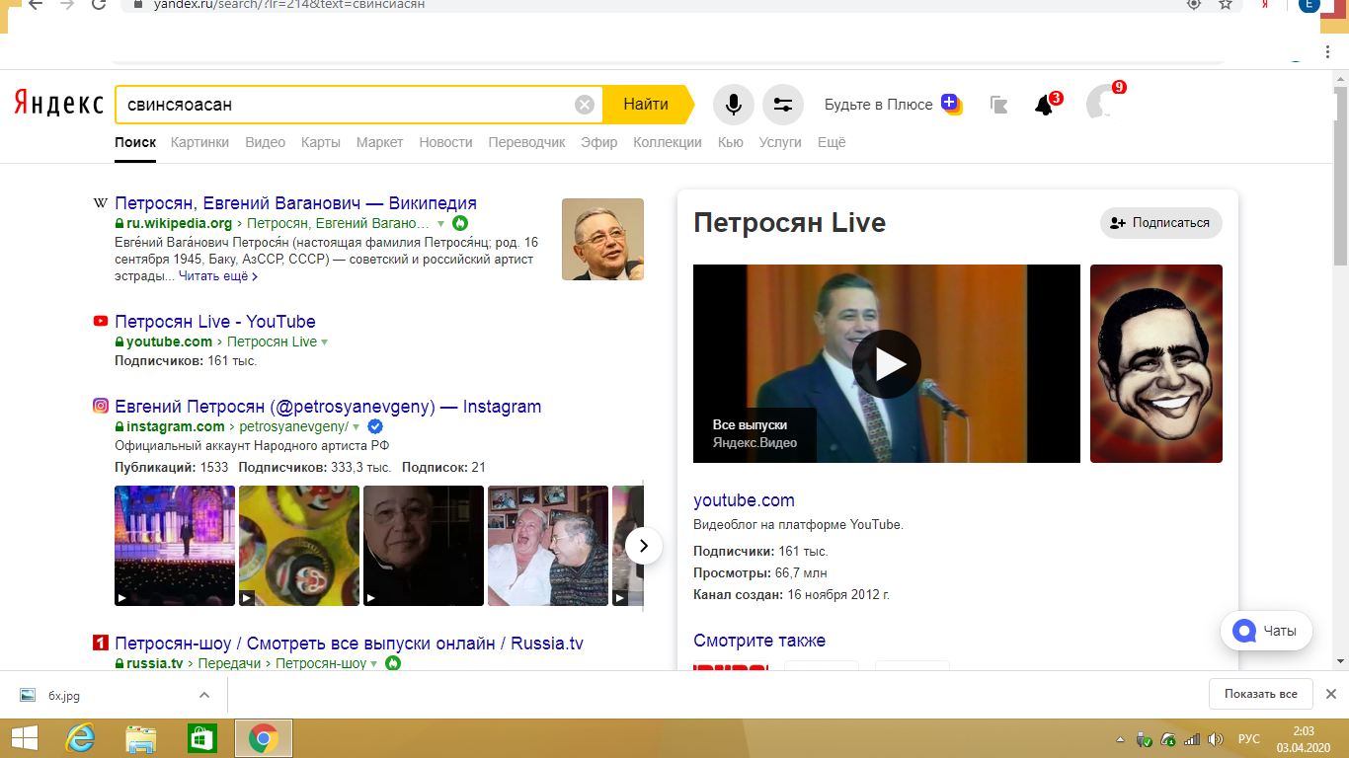Open File Explorer from the taskbar
Image resolution: width=1349 pixels, height=758 pixels.
pyautogui.click(x=141, y=738)
